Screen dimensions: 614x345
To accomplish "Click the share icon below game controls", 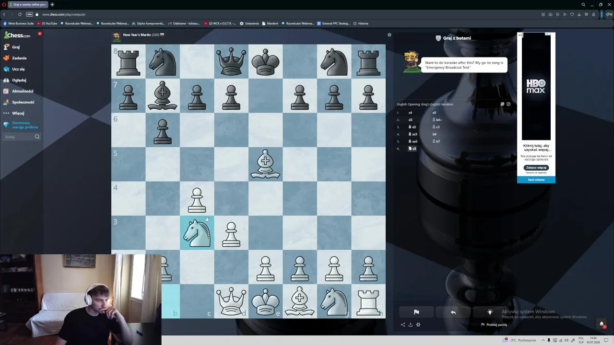I will [x=403, y=324].
